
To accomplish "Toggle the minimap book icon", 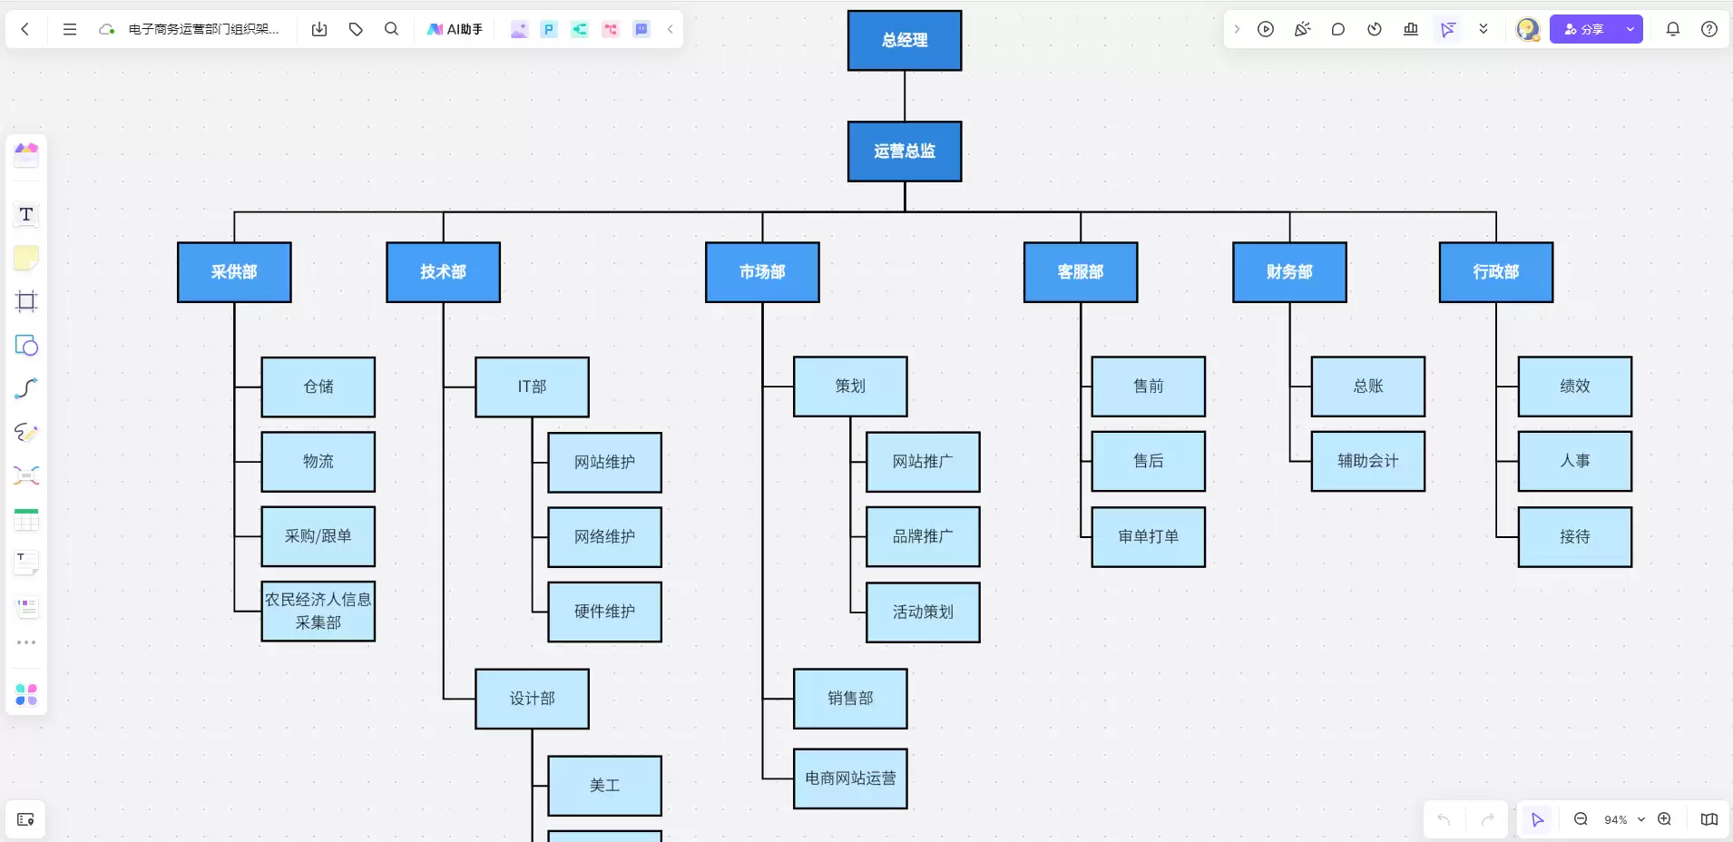I will pyautogui.click(x=1709, y=819).
